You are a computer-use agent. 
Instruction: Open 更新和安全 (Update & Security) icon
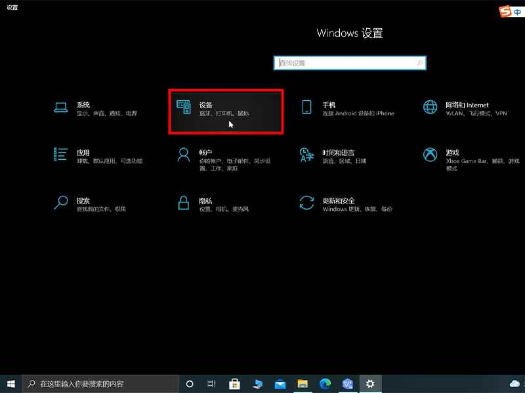coord(306,202)
